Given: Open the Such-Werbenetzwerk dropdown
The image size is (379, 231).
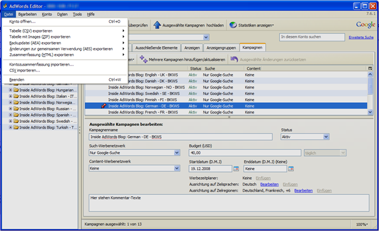Looking at the screenshot, I should click(134, 152).
